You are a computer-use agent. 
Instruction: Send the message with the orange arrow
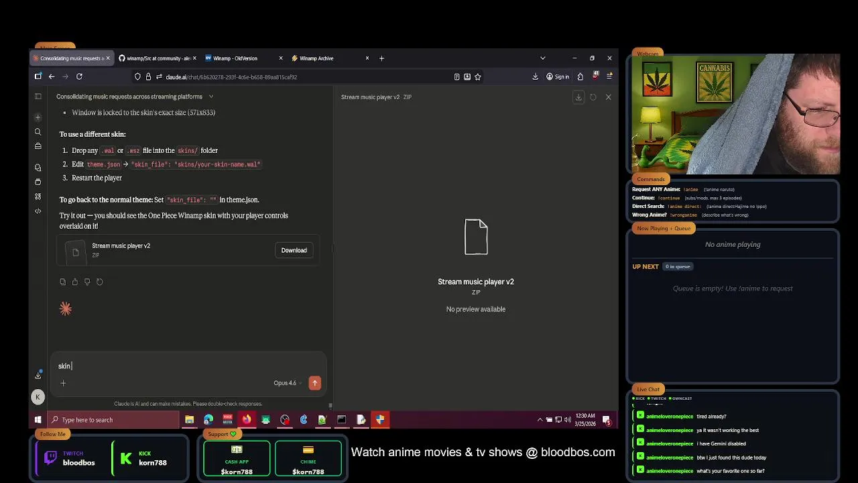click(314, 383)
